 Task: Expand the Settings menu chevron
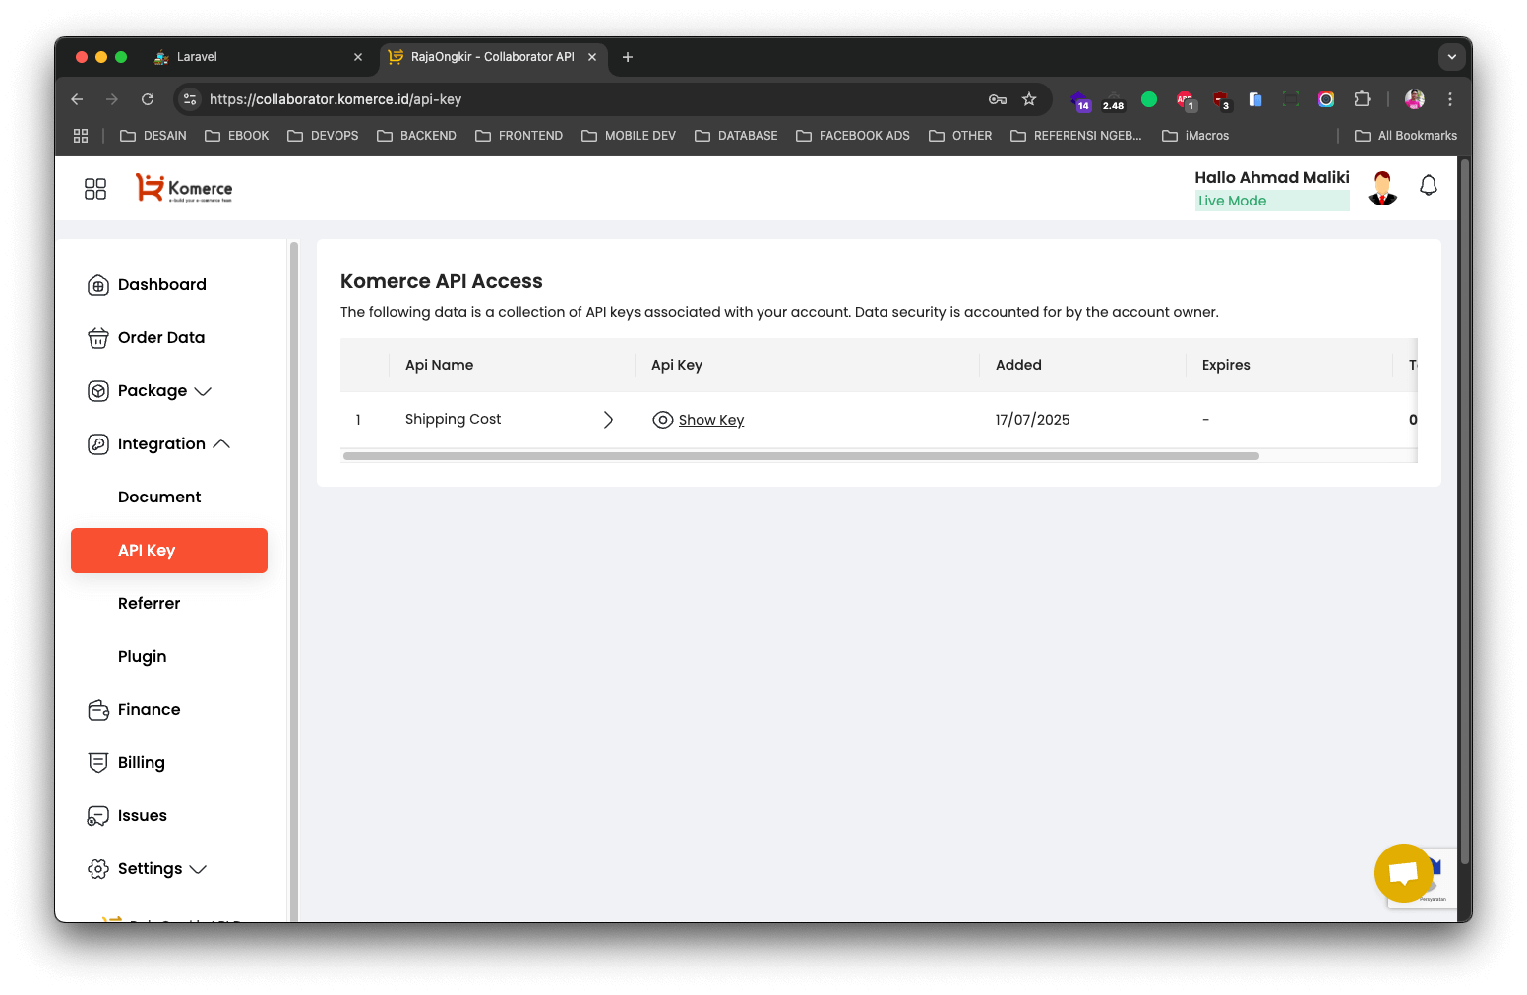[198, 869]
